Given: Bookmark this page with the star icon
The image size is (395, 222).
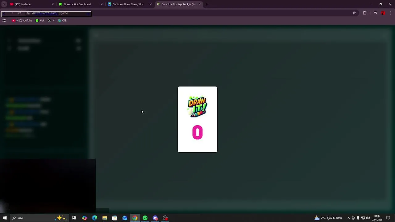Looking at the screenshot, I should (354, 13).
